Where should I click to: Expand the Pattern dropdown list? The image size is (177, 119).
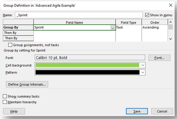tap(142, 73)
